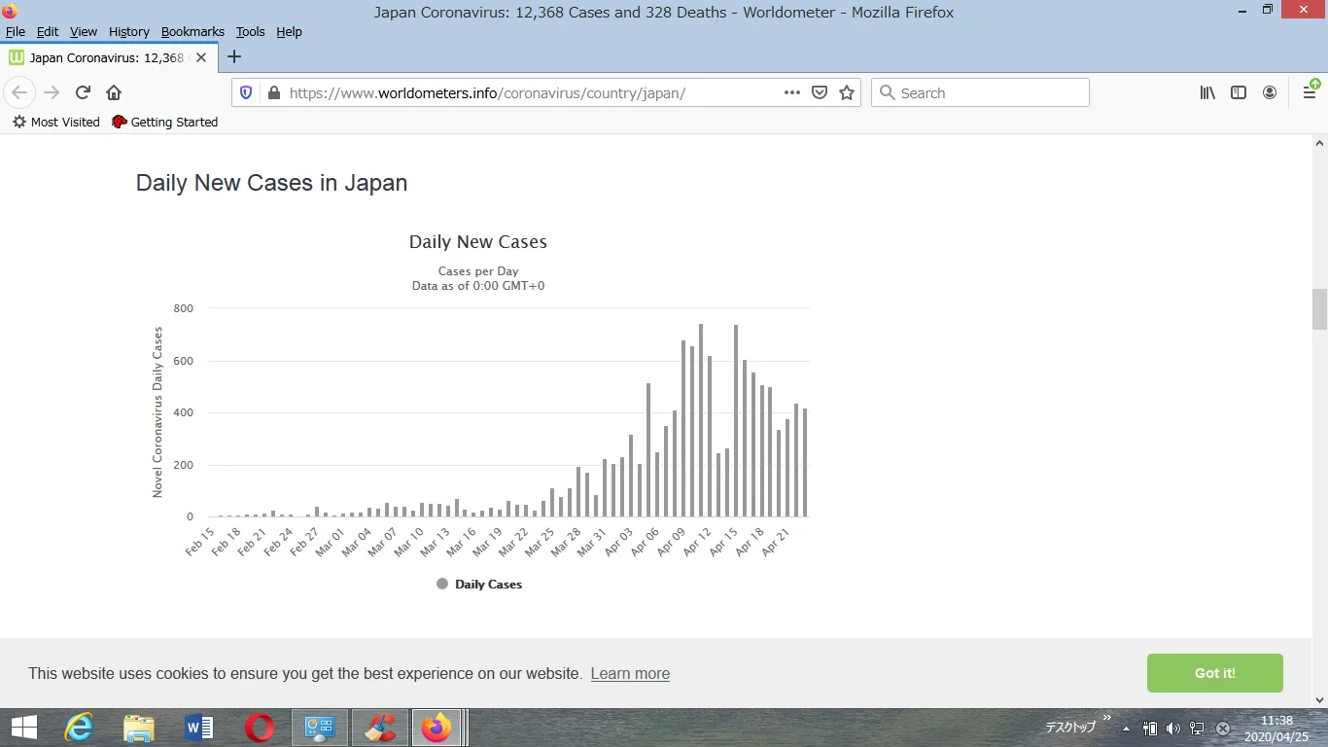
Task: Open the Bookmarks menu
Action: (192, 32)
